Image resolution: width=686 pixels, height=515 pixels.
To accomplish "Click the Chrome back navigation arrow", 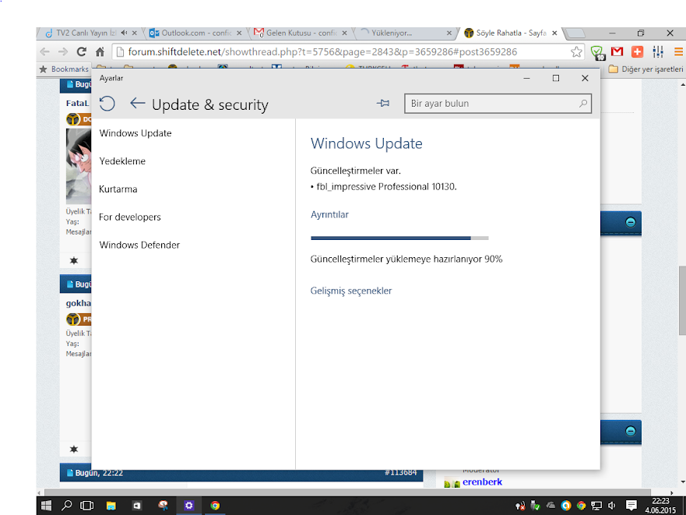I will click(x=44, y=52).
